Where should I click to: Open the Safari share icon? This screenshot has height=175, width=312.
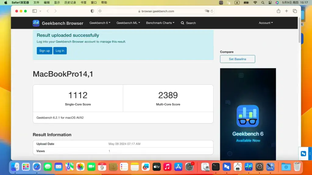click(x=278, y=11)
